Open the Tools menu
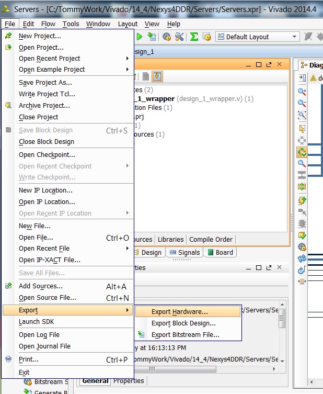 [71, 24]
